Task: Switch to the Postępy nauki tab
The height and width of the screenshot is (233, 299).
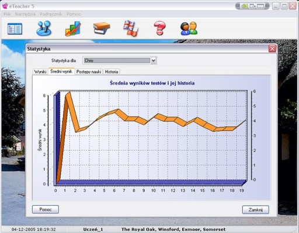Action: coord(89,72)
